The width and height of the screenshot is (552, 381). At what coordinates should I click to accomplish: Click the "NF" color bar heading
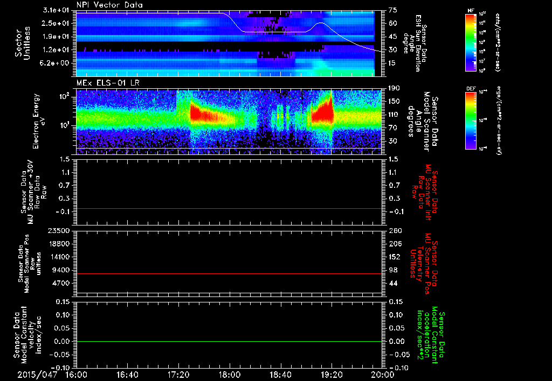coord(471,11)
